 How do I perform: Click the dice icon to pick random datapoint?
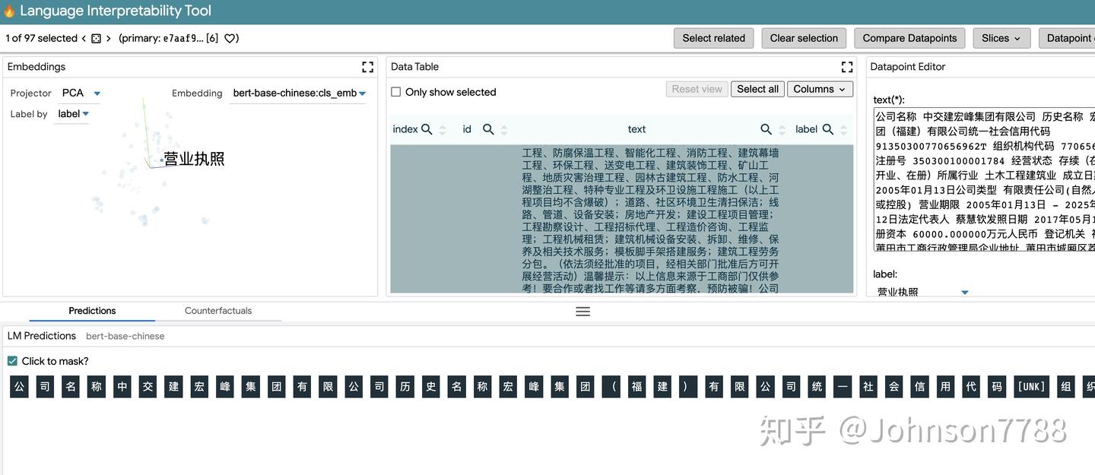[x=95, y=37]
